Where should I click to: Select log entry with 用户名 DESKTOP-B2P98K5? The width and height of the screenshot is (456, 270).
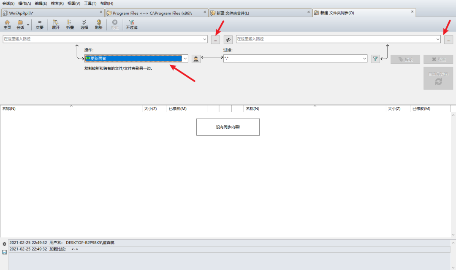coord(229,243)
